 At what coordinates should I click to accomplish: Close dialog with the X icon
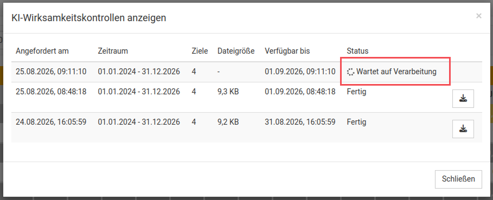pos(478,16)
